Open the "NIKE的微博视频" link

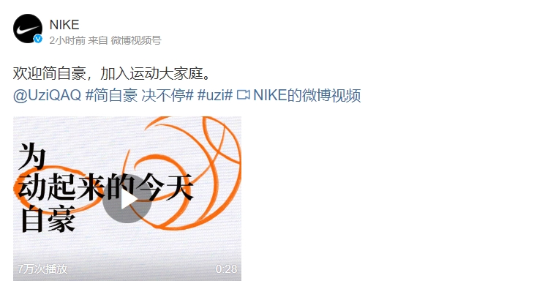tap(307, 95)
